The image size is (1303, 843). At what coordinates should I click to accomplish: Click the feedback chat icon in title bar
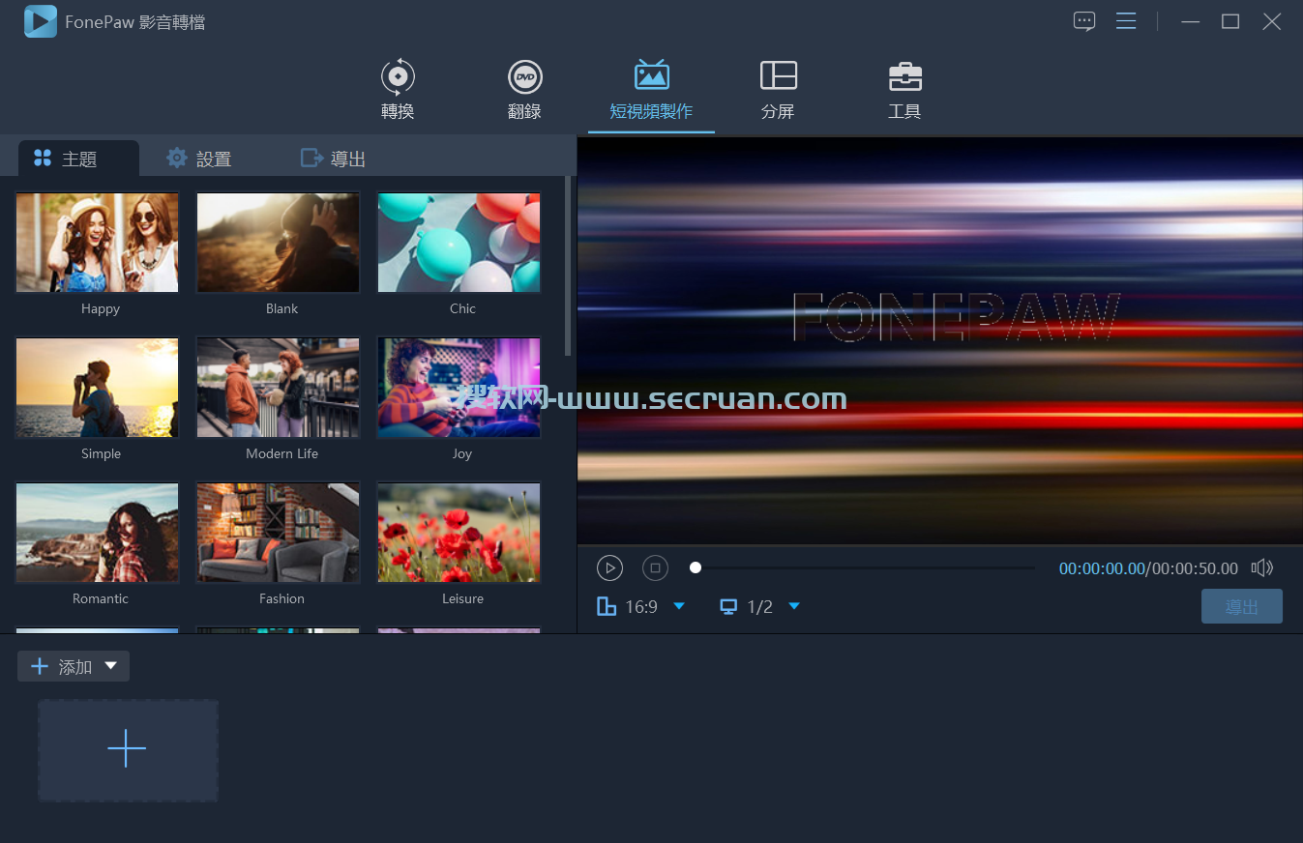[x=1084, y=21]
